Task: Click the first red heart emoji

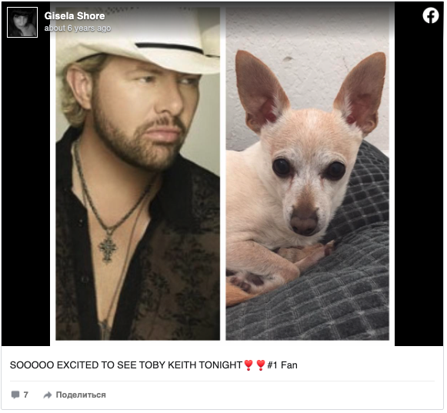Action: [249, 365]
